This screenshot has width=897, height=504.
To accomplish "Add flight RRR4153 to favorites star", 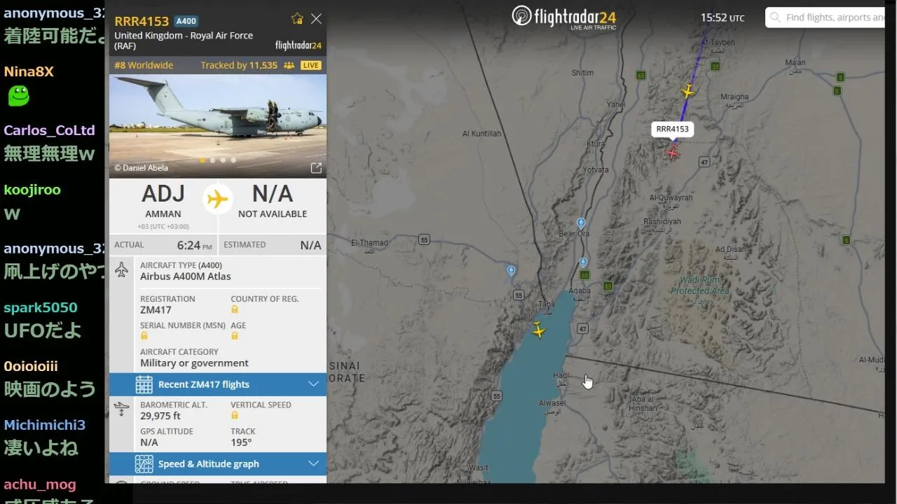I will pos(297,19).
